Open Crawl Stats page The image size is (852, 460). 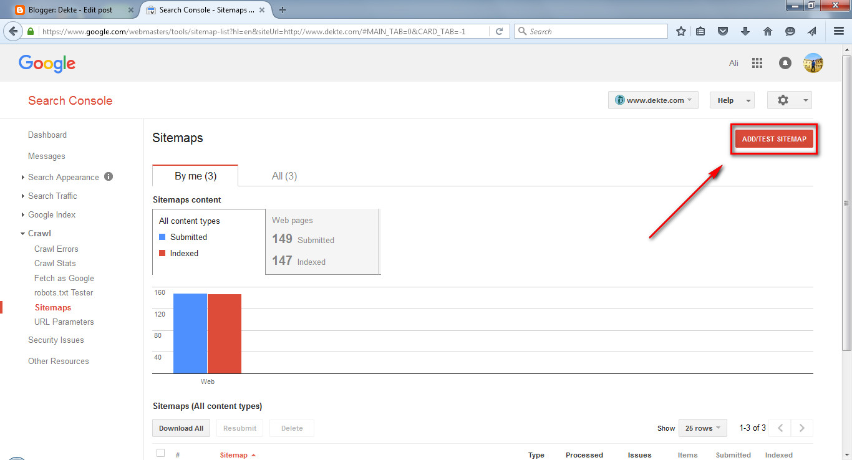click(55, 263)
